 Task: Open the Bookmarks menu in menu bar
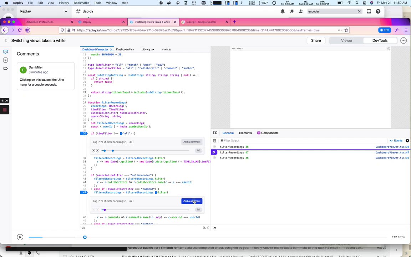click(x=81, y=3)
